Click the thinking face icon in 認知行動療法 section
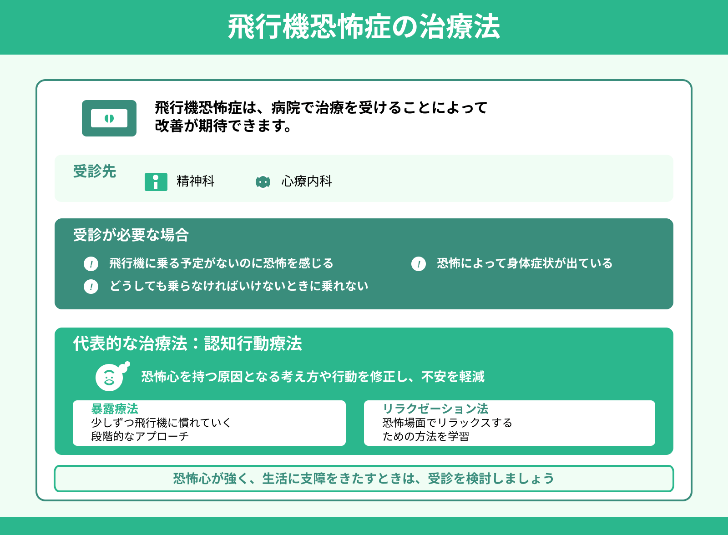This screenshot has width=728, height=535. point(112,377)
